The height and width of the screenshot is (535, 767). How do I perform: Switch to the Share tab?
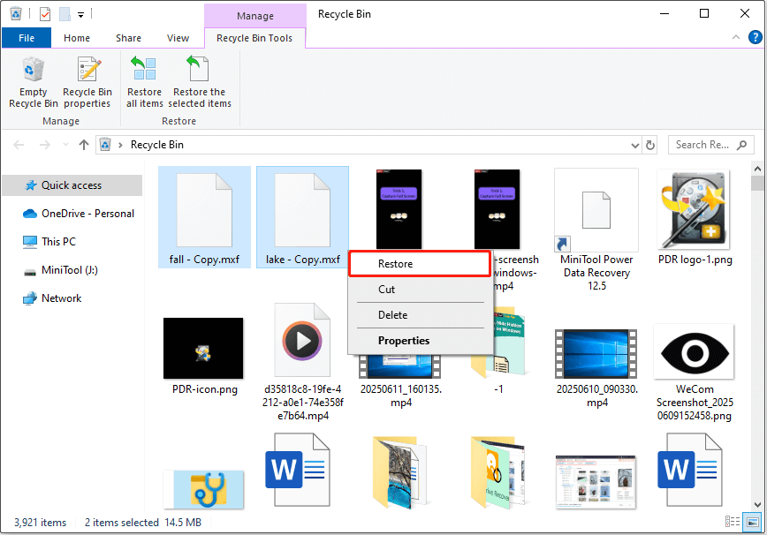(129, 38)
